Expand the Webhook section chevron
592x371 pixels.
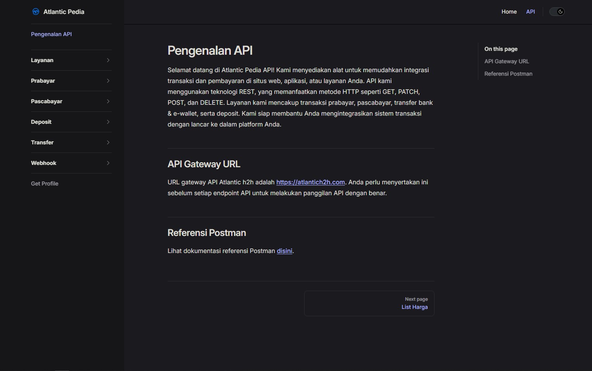[x=108, y=163]
